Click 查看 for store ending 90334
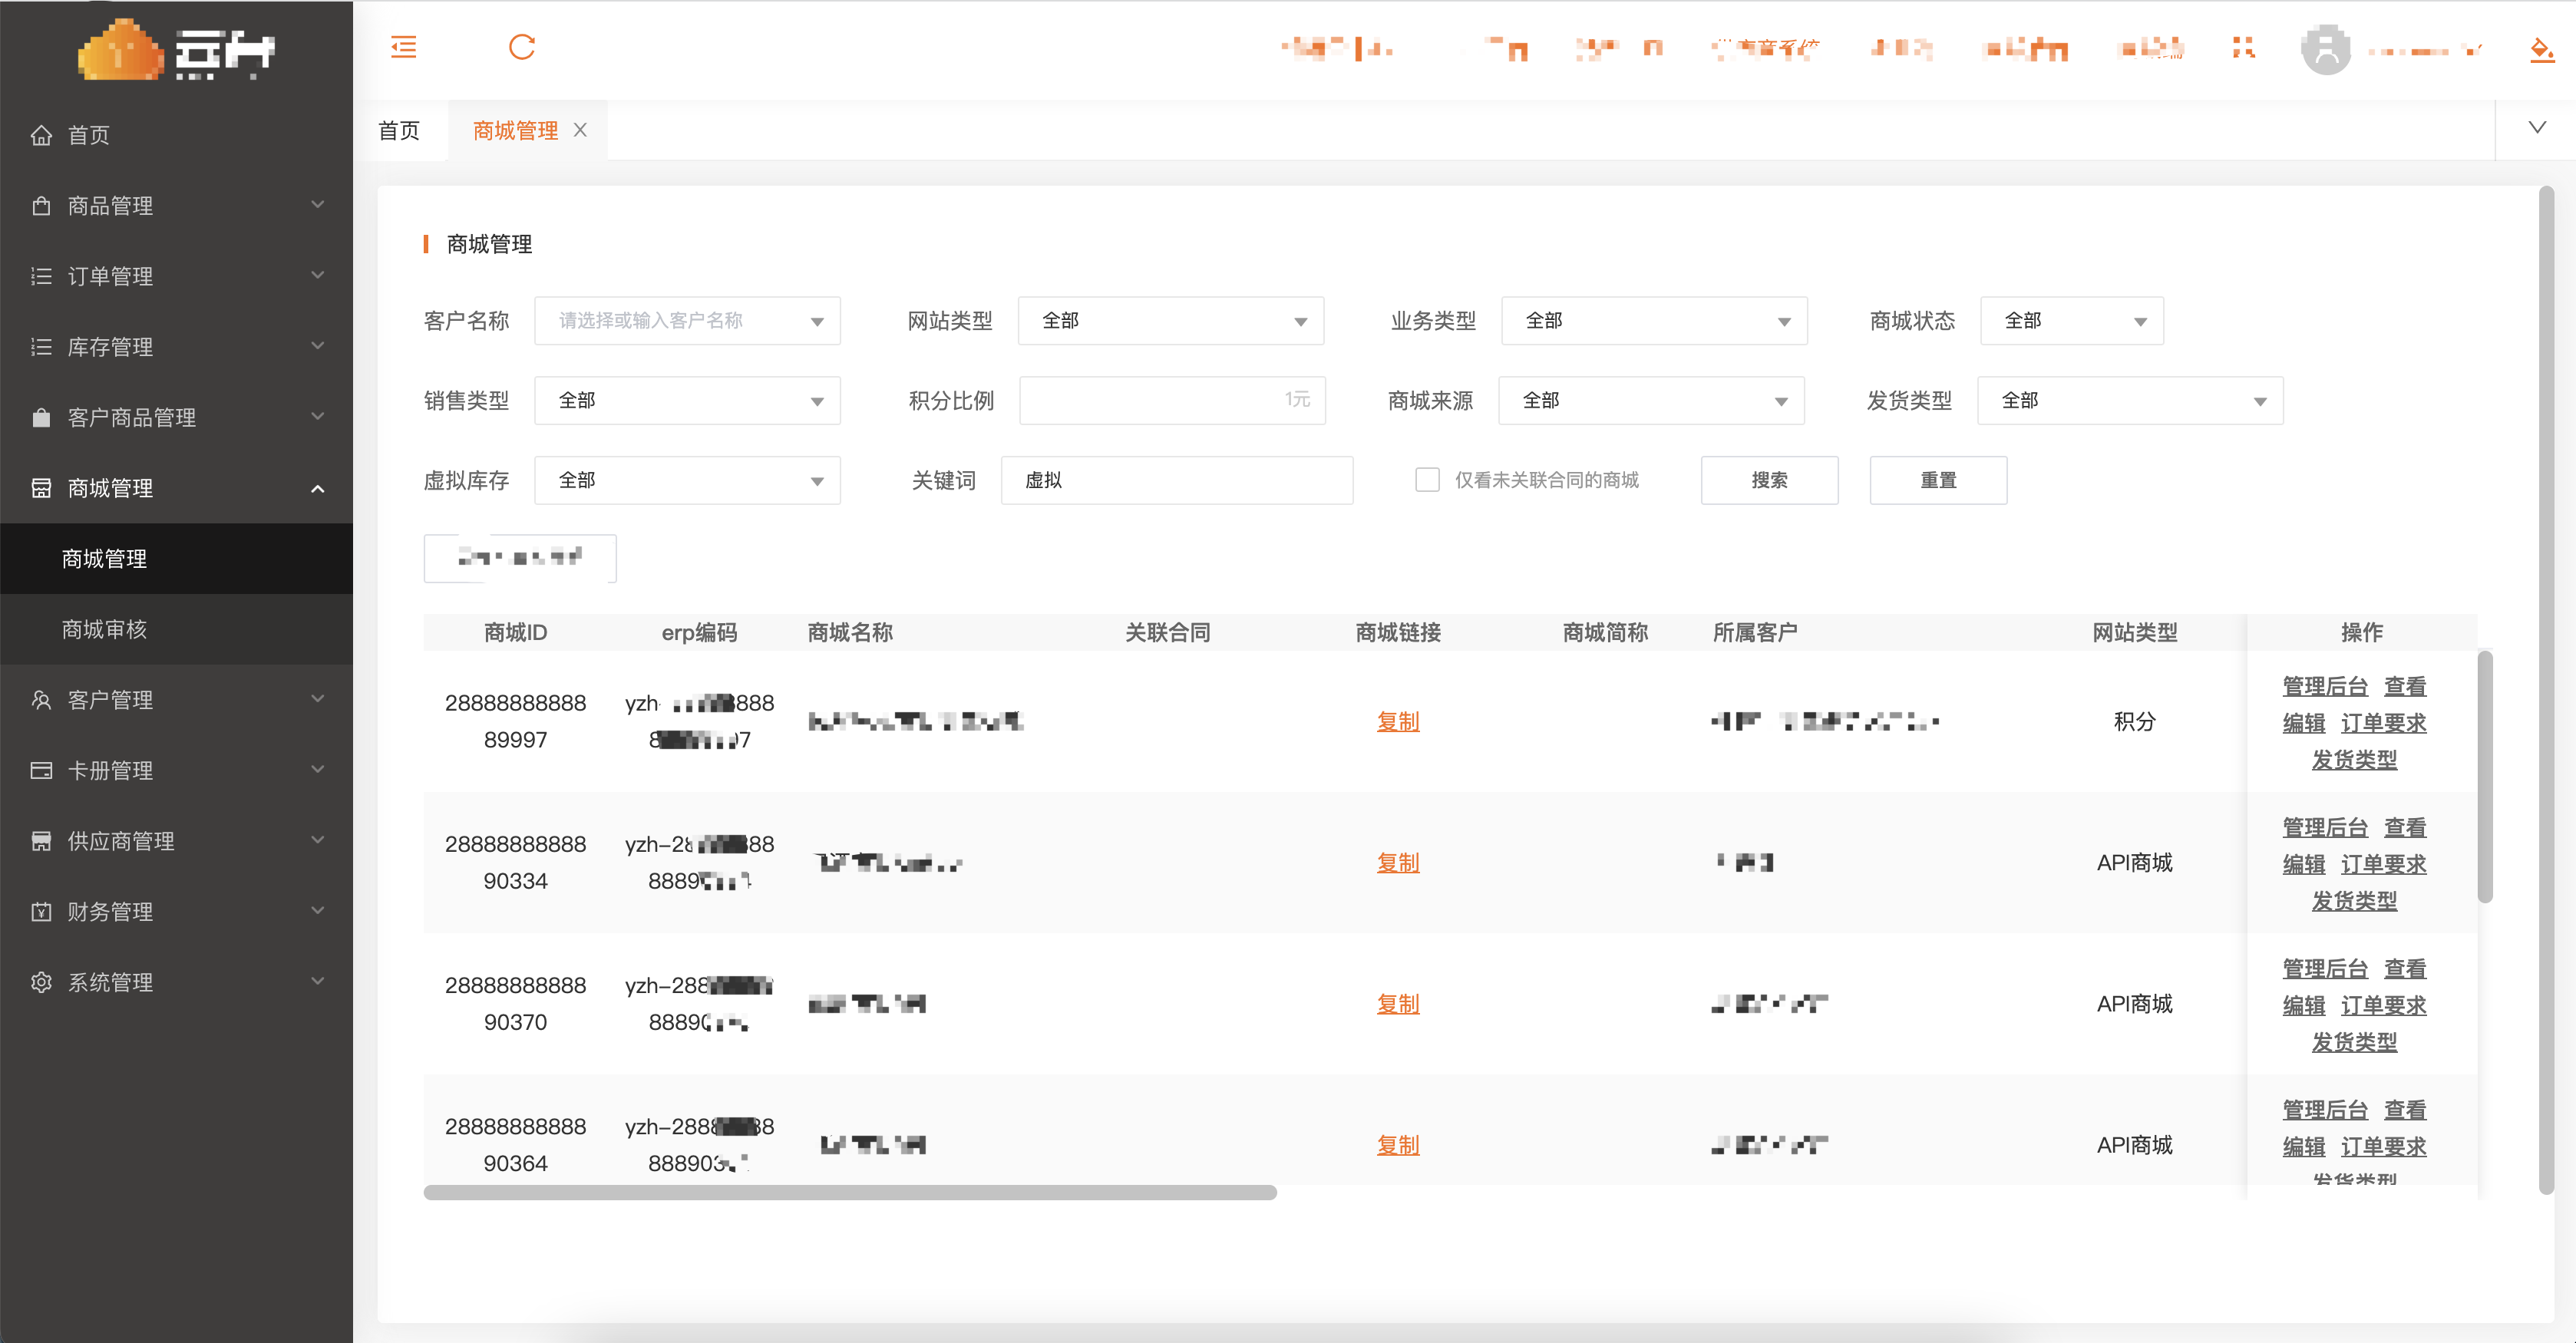2576x1343 pixels. (x=2405, y=827)
